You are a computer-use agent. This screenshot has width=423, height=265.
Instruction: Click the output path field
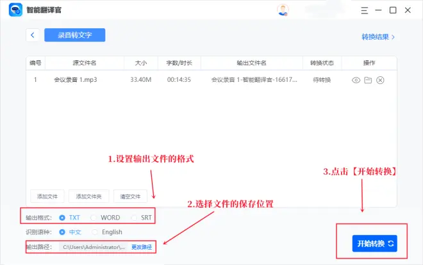click(x=94, y=247)
